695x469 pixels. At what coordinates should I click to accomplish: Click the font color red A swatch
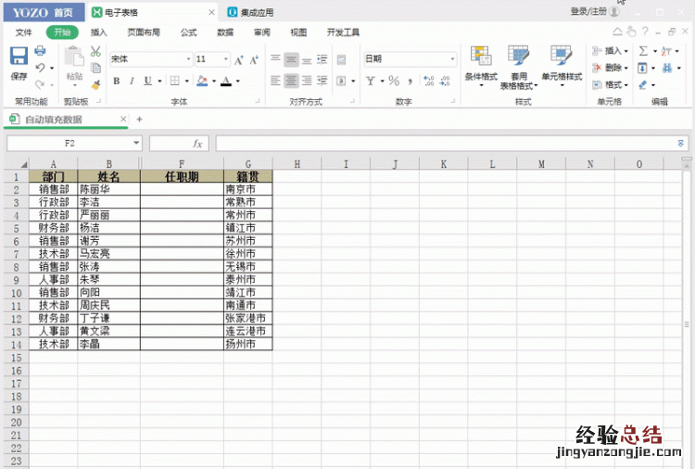pos(225,81)
